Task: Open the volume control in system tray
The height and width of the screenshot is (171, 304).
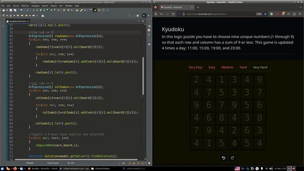Action: (271, 169)
